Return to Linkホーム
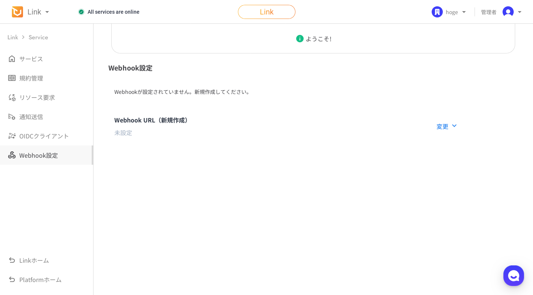 (x=34, y=260)
